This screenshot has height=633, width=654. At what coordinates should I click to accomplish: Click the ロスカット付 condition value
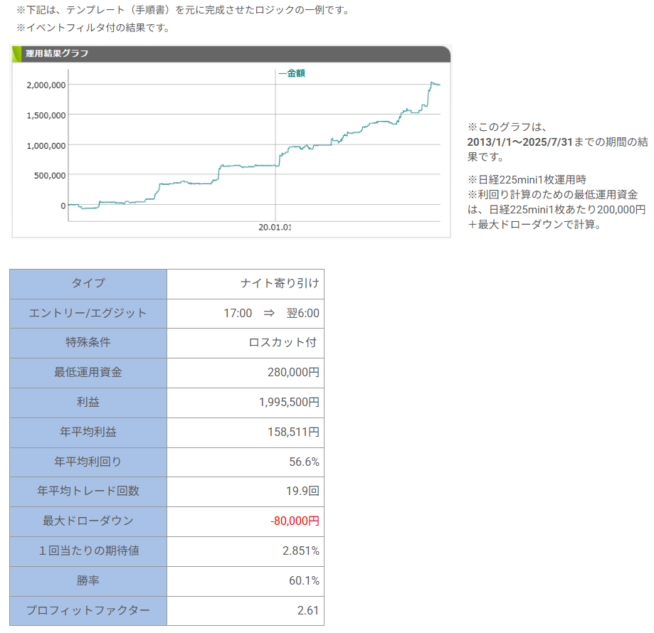click(x=283, y=342)
